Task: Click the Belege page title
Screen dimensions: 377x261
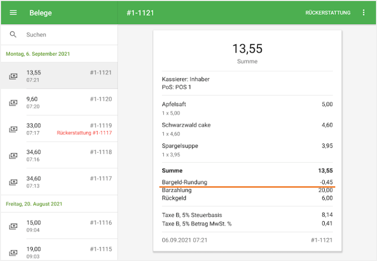Action: tap(41, 13)
